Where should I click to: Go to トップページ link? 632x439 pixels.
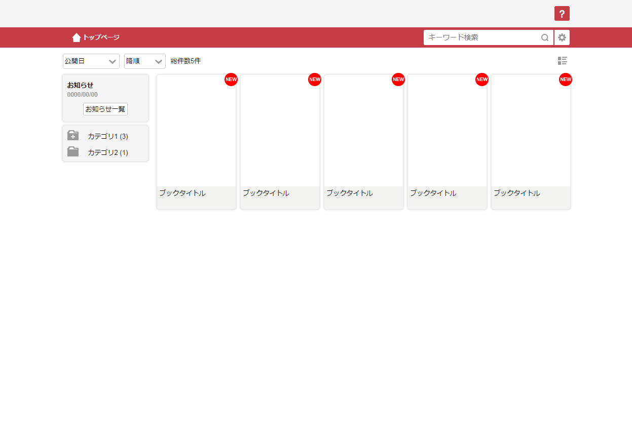pos(101,37)
